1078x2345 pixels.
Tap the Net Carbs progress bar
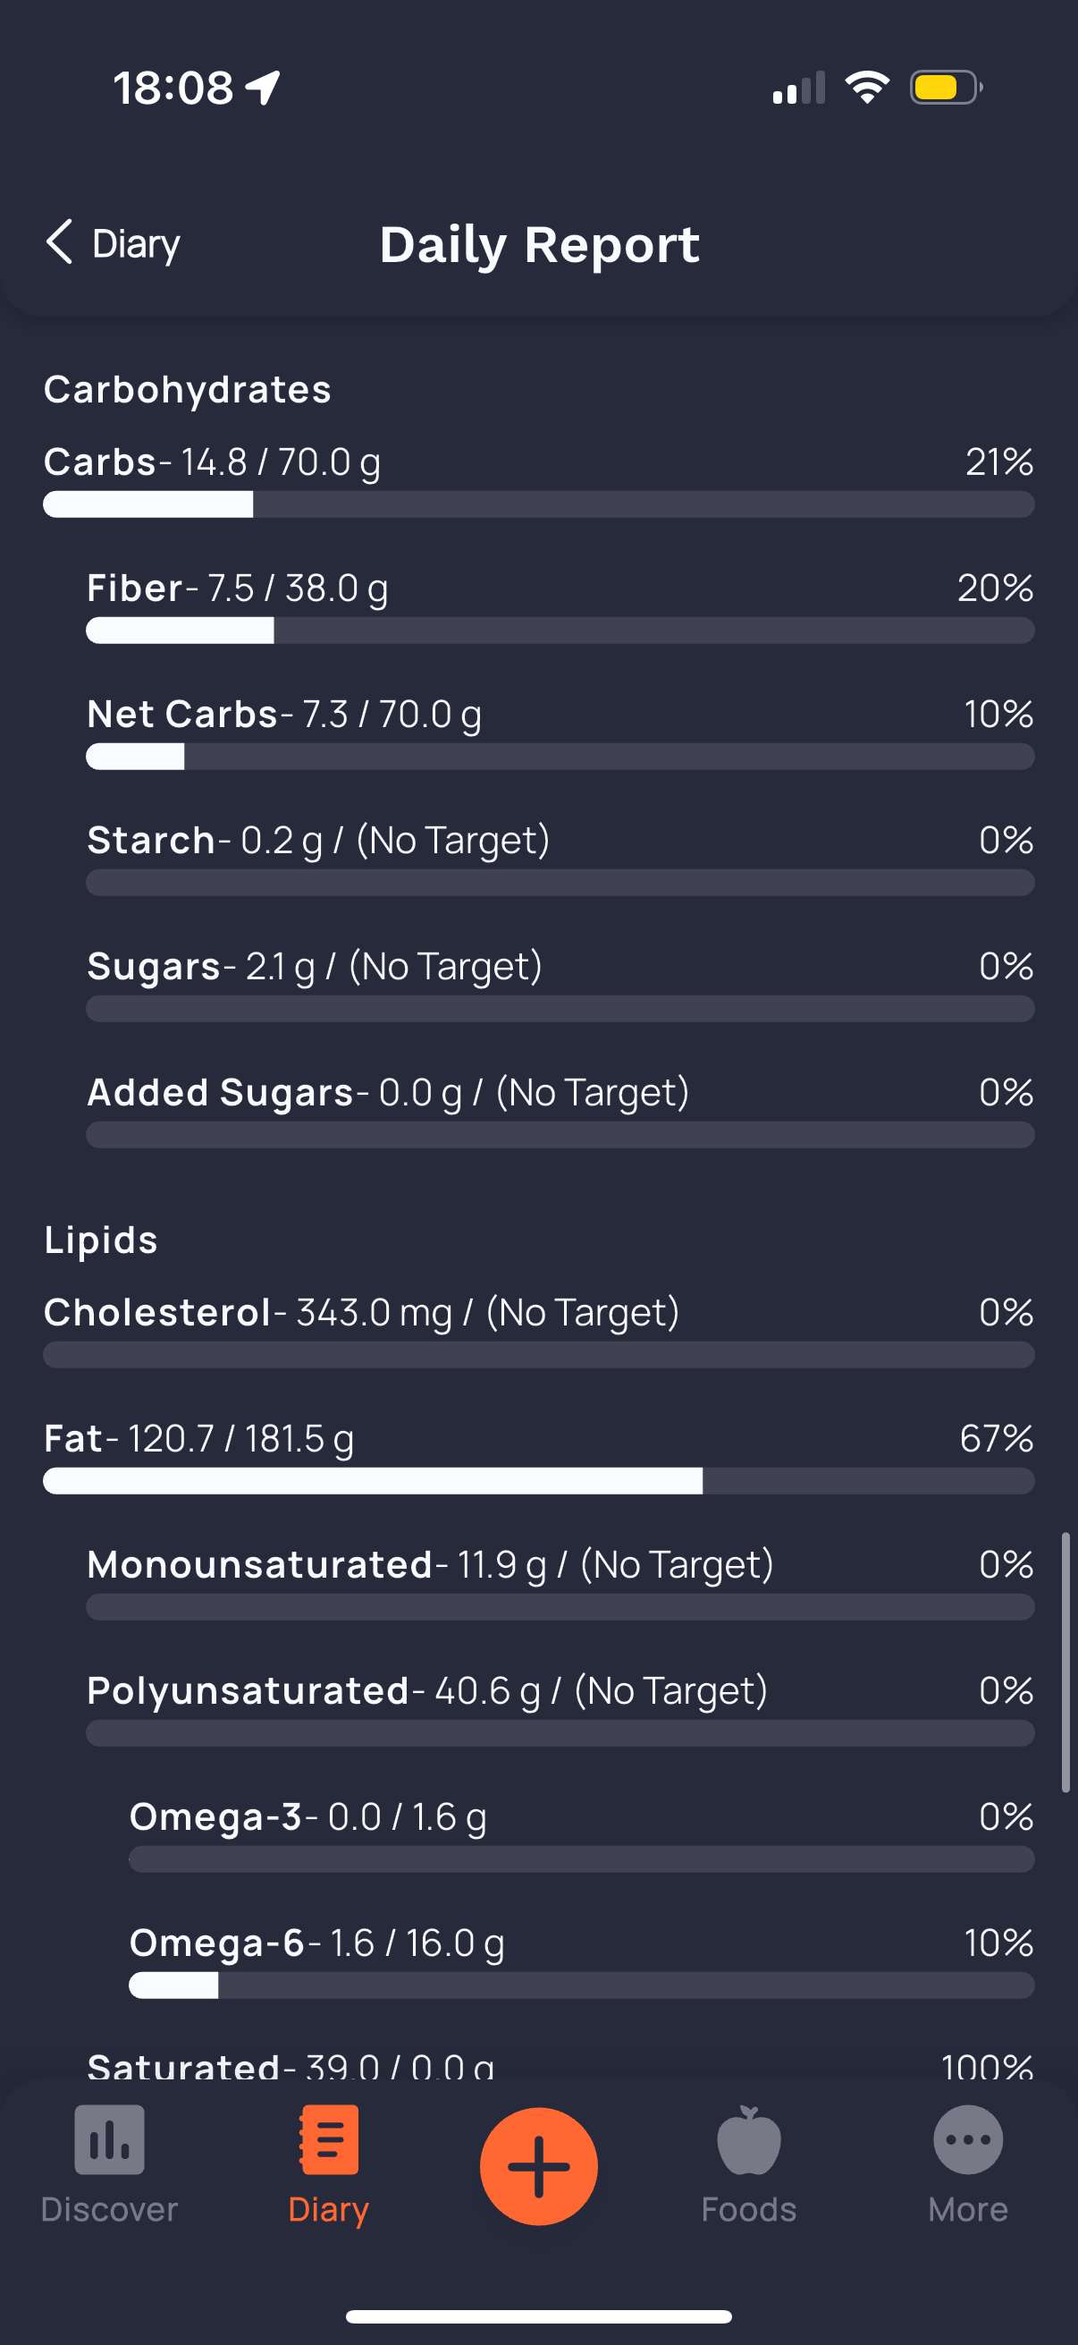point(560,757)
